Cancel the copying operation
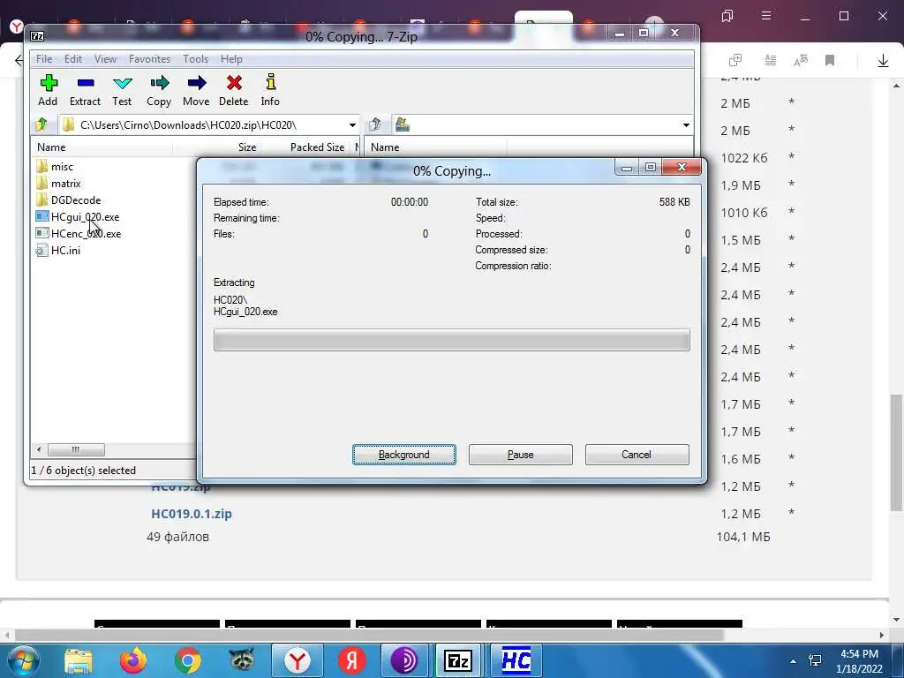Viewport: 904px width, 678px height. pyautogui.click(x=637, y=455)
